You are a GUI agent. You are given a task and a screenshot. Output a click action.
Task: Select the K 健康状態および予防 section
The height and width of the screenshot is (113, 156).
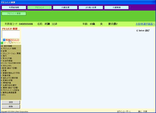coord(10,73)
